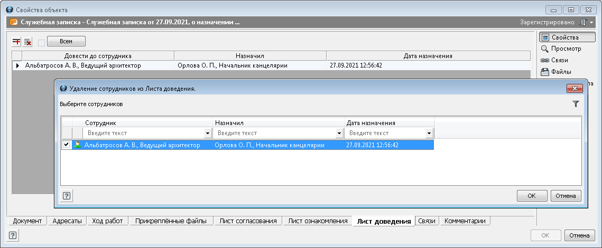The image size is (602, 248).
Task: Click the help icon at window bottom-left
Action: [x=13, y=236]
